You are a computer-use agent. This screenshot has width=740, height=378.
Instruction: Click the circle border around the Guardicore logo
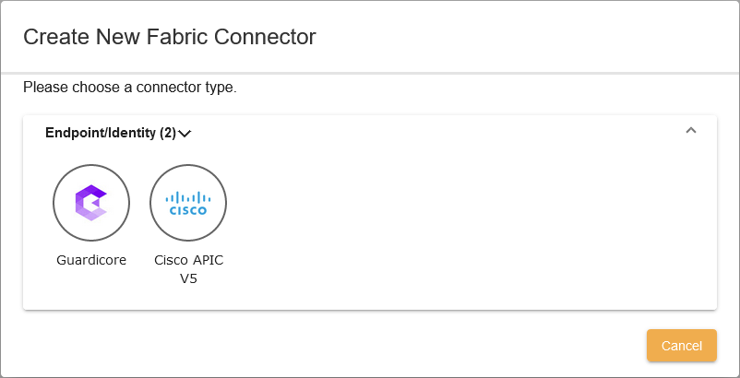pos(54,203)
